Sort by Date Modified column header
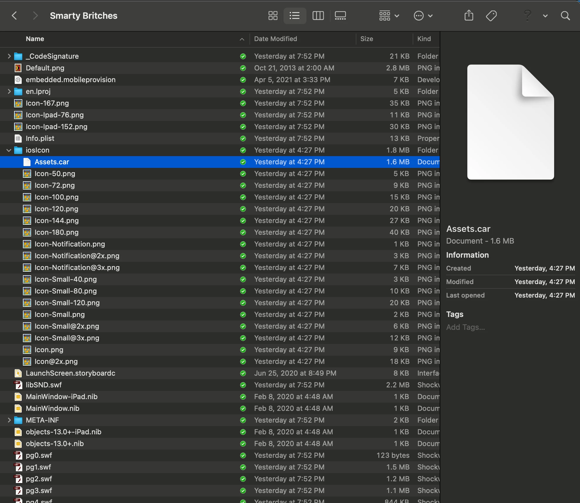 (275, 39)
